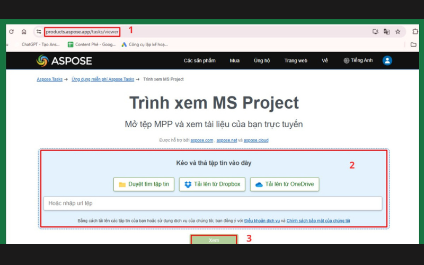Reload the page with the refresh icon
This screenshot has width=424, height=265.
[x=11, y=32]
